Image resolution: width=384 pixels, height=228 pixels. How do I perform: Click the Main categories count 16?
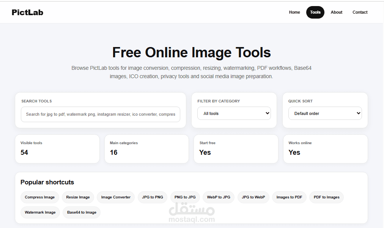[x=113, y=153]
